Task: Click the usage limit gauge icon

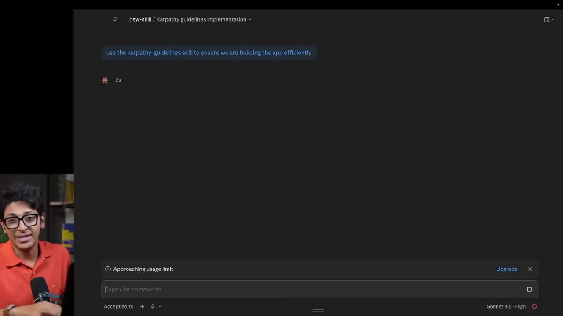Action: (108, 269)
